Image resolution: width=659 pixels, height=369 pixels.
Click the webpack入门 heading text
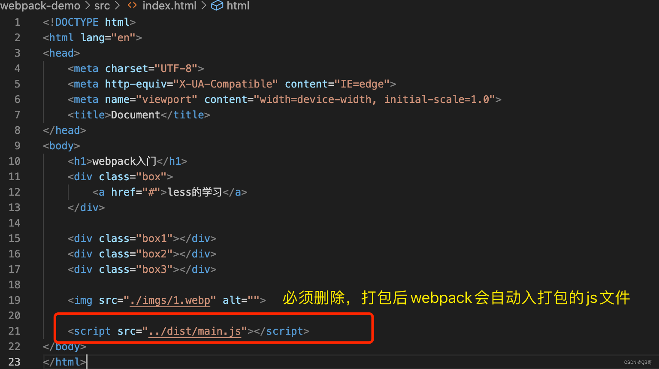pyautogui.click(x=124, y=161)
